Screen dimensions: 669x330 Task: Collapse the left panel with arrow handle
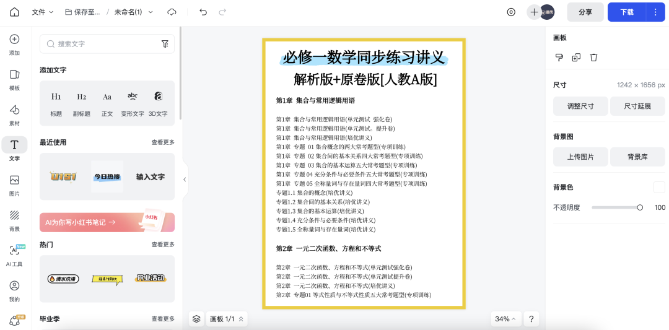pos(185,180)
